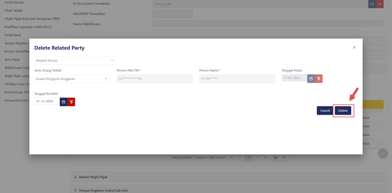Open calendar picker for Tanggal Mulai
392x193 pixels.
coord(311,79)
